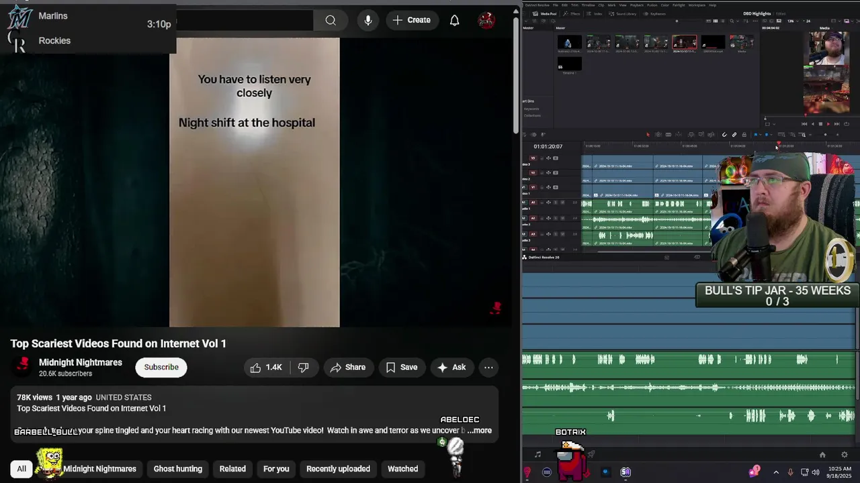860x483 pixels.
Task: Open media pool options three-dot menu
Action: click(755, 21)
